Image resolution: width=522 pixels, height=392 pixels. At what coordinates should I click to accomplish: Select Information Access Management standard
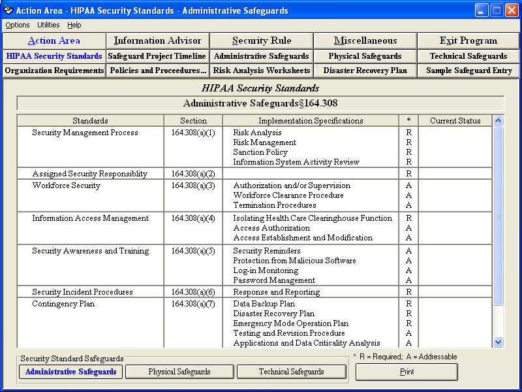90,218
